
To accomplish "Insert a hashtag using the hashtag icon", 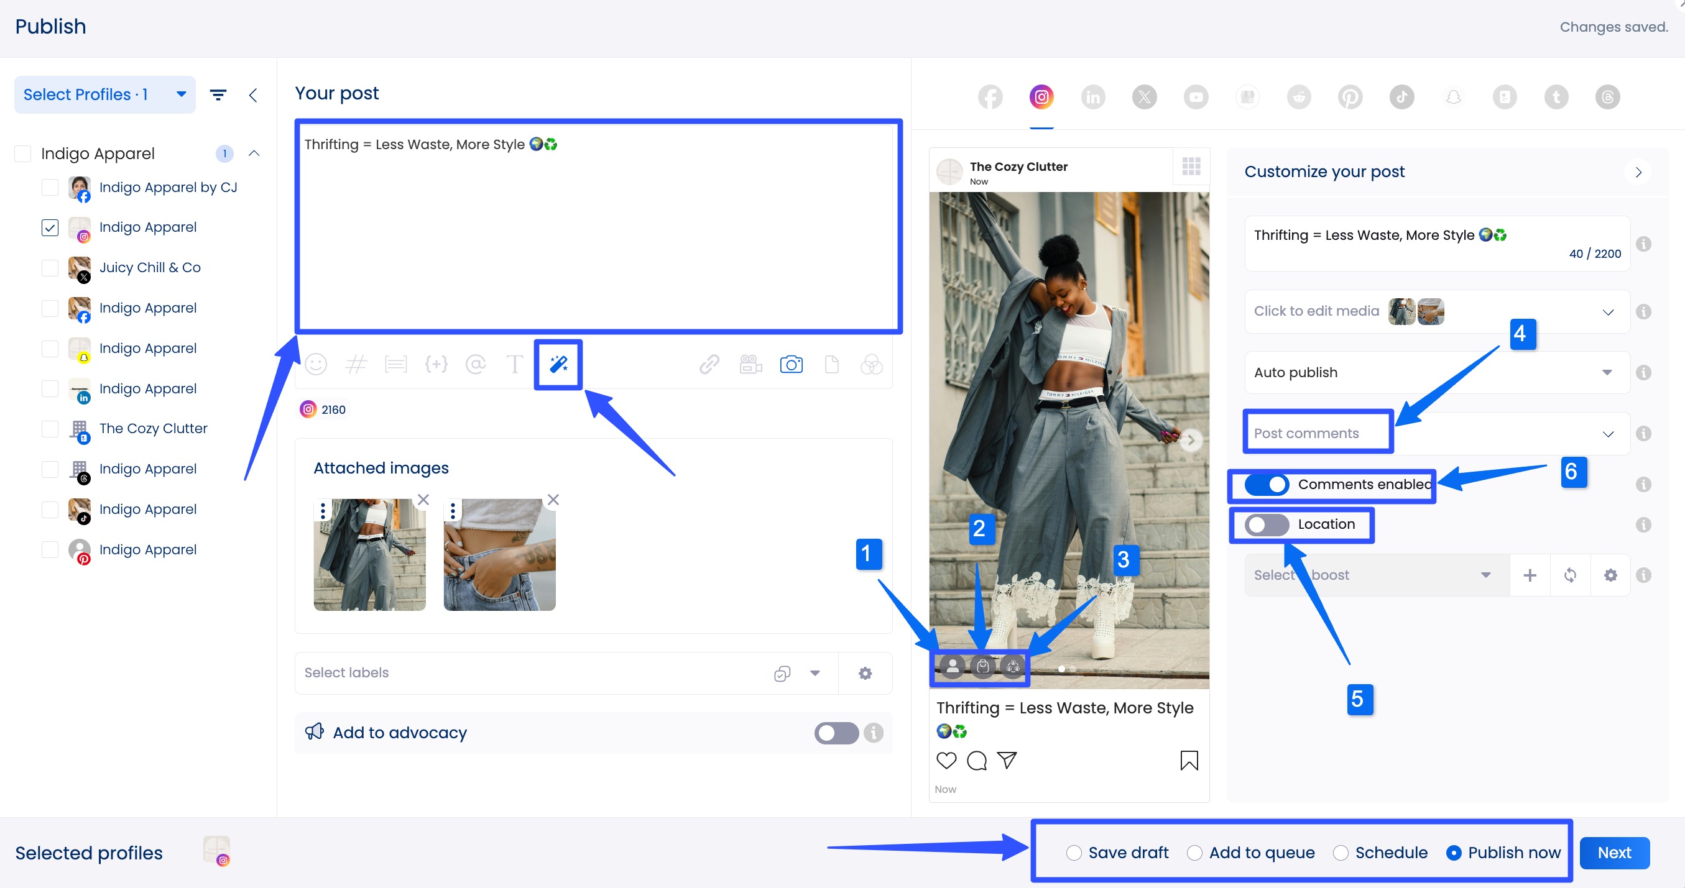I will pyautogui.click(x=356, y=364).
